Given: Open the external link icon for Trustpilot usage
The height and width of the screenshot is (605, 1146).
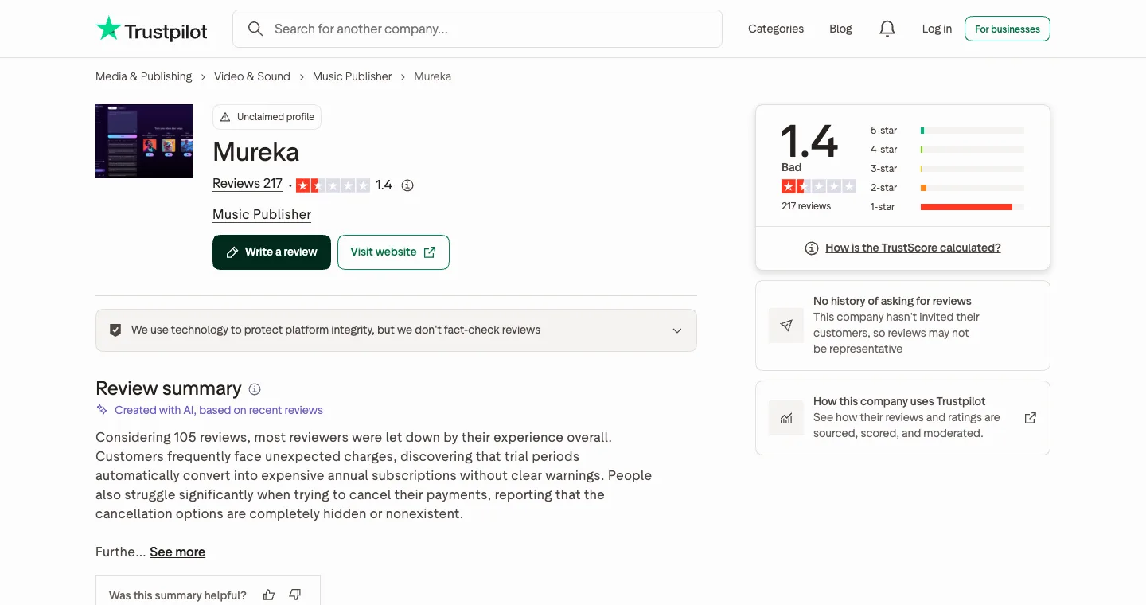Looking at the screenshot, I should click(1031, 418).
